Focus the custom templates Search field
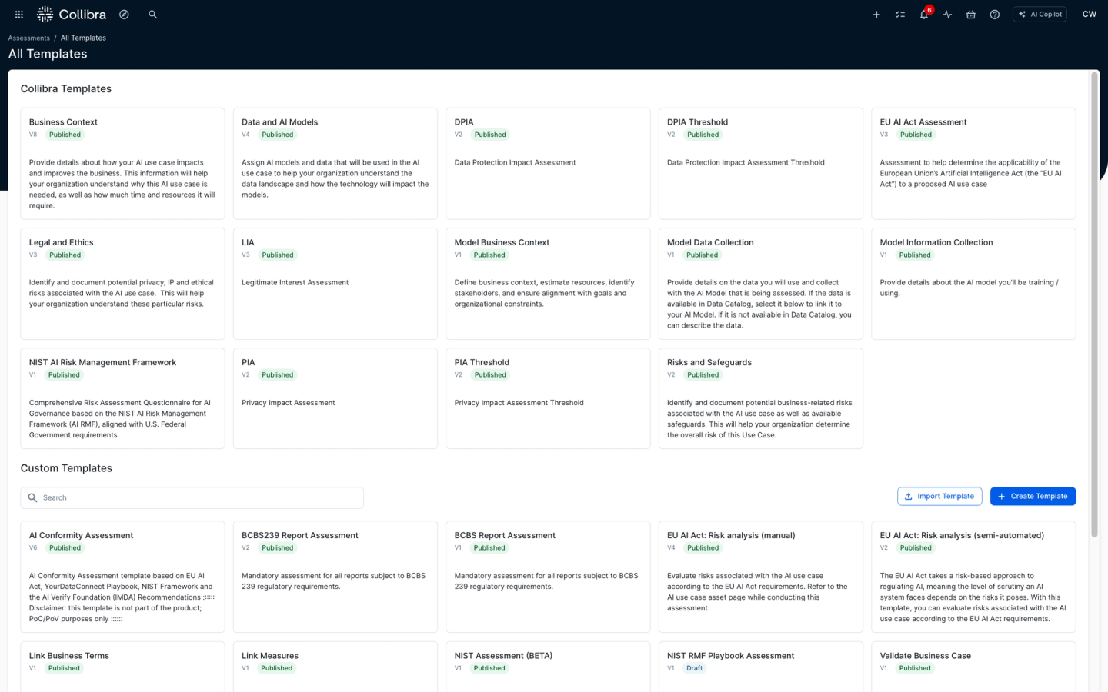The height and width of the screenshot is (692, 1108). 192,498
